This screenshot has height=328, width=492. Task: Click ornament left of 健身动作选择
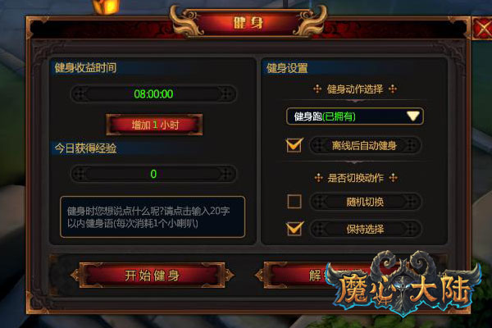[317, 89]
